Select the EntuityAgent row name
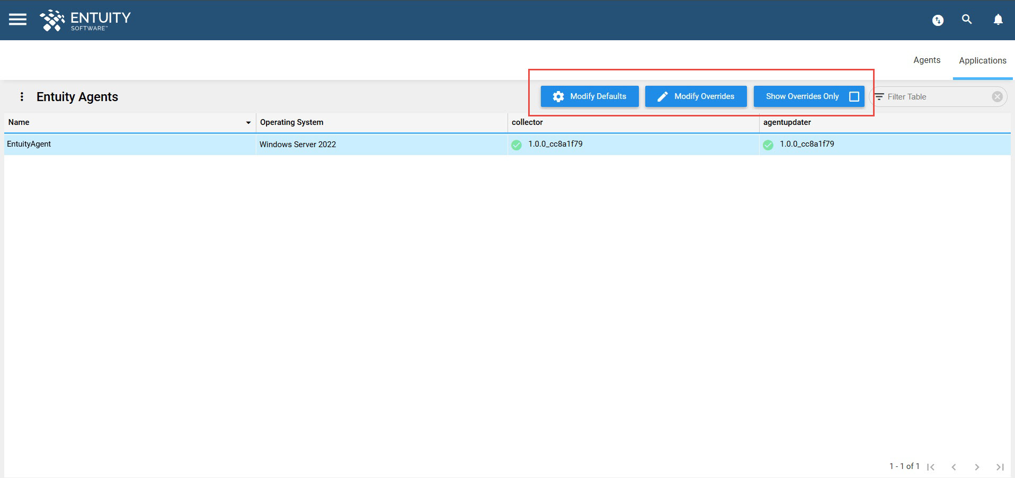The image size is (1015, 478). tap(29, 144)
